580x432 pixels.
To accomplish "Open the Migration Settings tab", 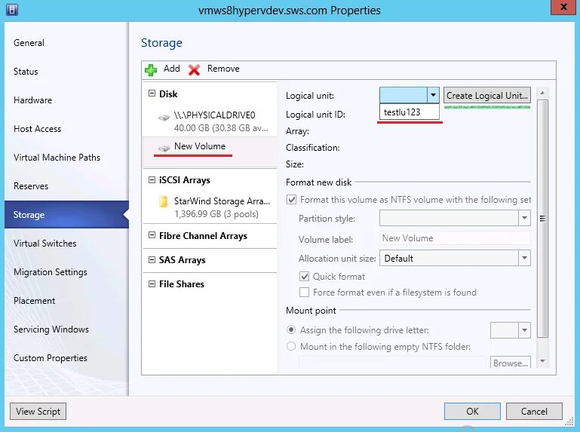I will coord(51,272).
